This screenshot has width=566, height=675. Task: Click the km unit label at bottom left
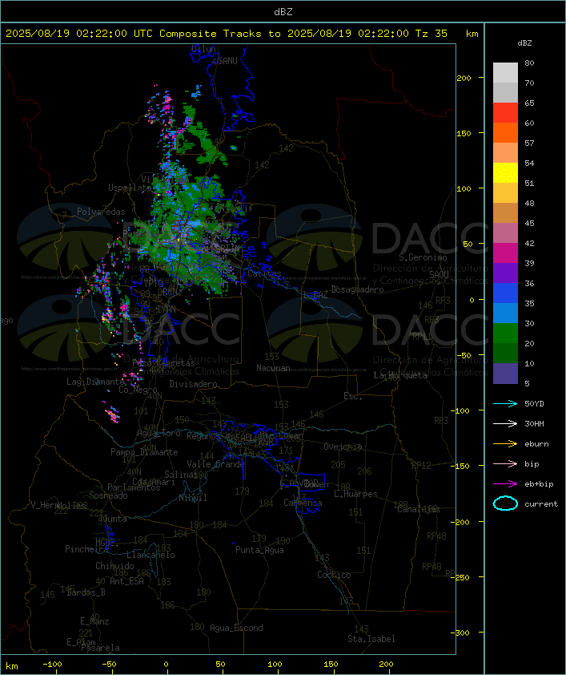click(12, 666)
